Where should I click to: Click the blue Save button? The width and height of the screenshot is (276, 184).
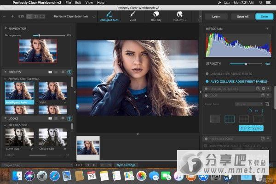(264, 17)
